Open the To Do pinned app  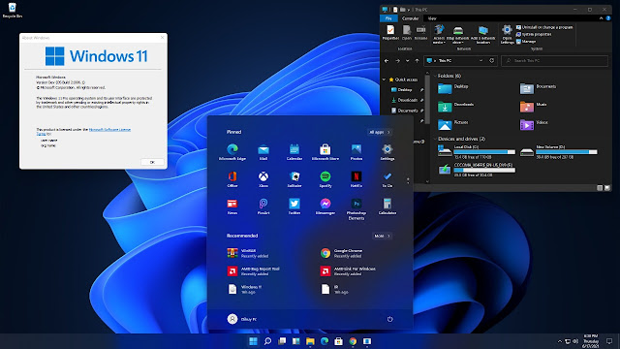point(387,178)
